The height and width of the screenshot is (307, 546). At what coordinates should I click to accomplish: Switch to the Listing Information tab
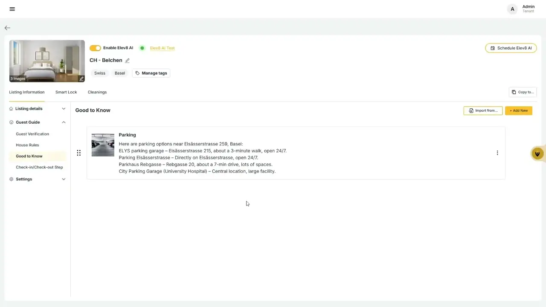tap(27, 92)
